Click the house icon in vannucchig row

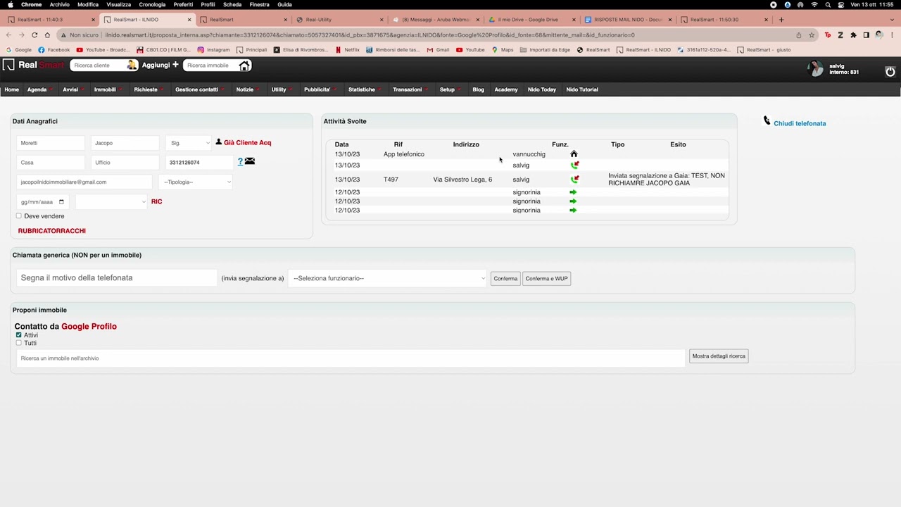click(574, 154)
